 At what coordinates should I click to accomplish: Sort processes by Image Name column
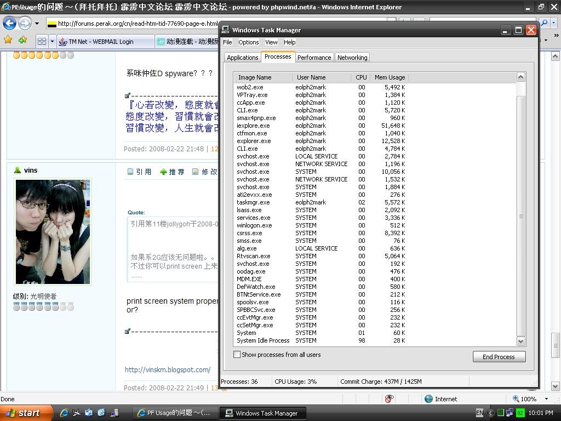(263, 77)
